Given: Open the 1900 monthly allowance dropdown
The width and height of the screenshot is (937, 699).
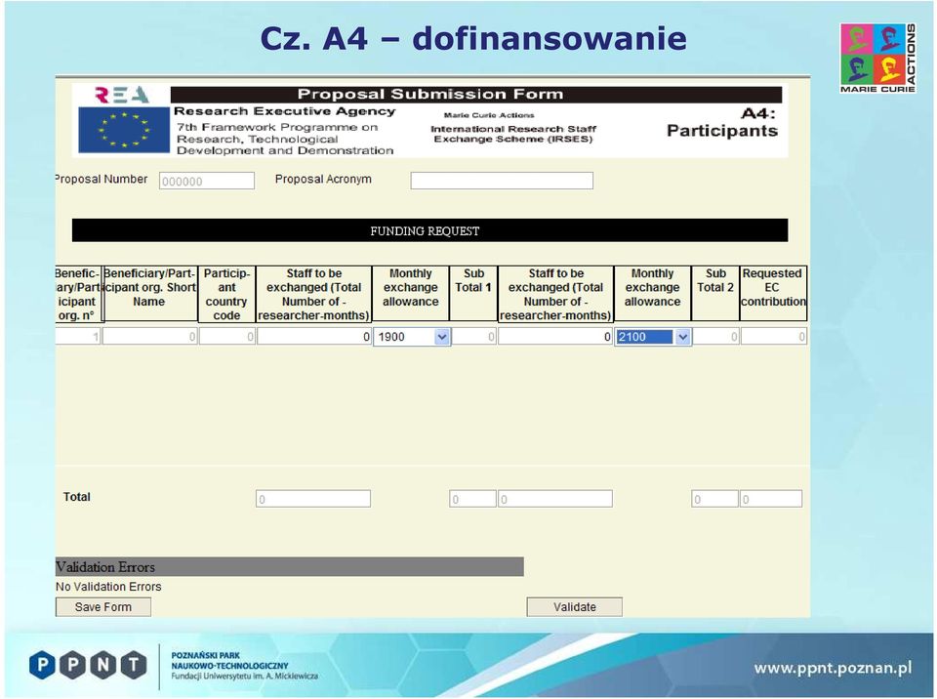Looking at the screenshot, I should (x=441, y=337).
